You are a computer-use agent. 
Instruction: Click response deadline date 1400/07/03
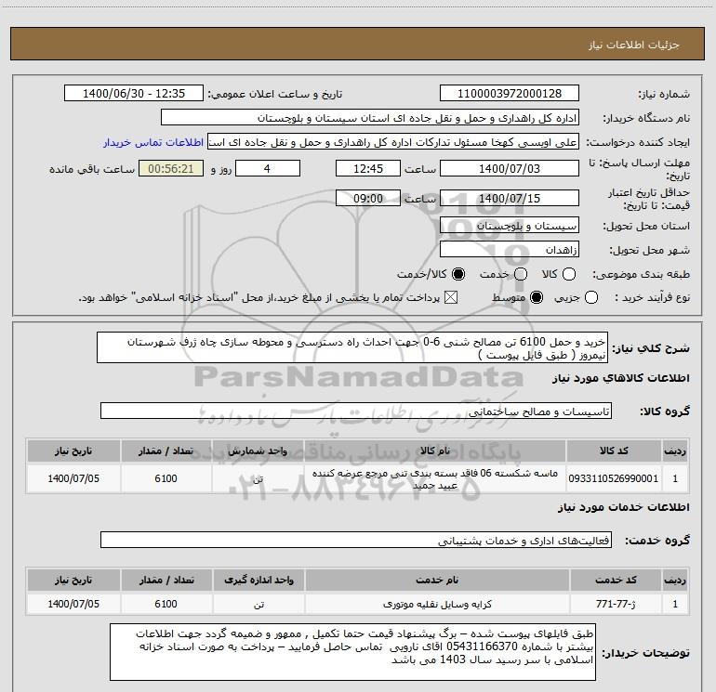point(510,168)
